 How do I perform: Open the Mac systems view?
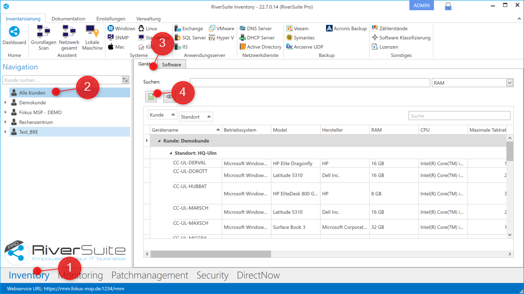click(x=116, y=47)
